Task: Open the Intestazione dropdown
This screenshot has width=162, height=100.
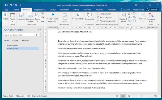Action: point(104,14)
